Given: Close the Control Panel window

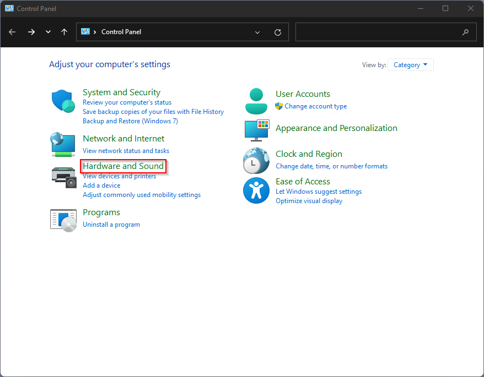Looking at the screenshot, I should 470,8.
